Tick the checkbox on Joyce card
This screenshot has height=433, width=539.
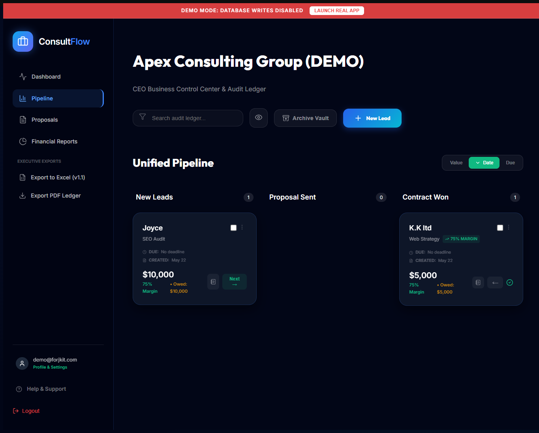[233, 228]
